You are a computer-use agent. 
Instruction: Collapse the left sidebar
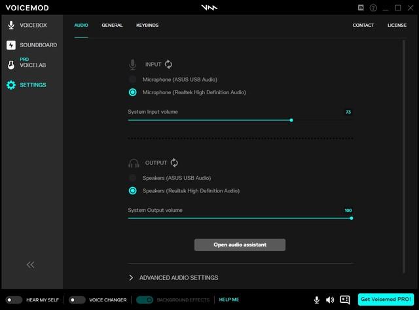click(x=30, y=264)
